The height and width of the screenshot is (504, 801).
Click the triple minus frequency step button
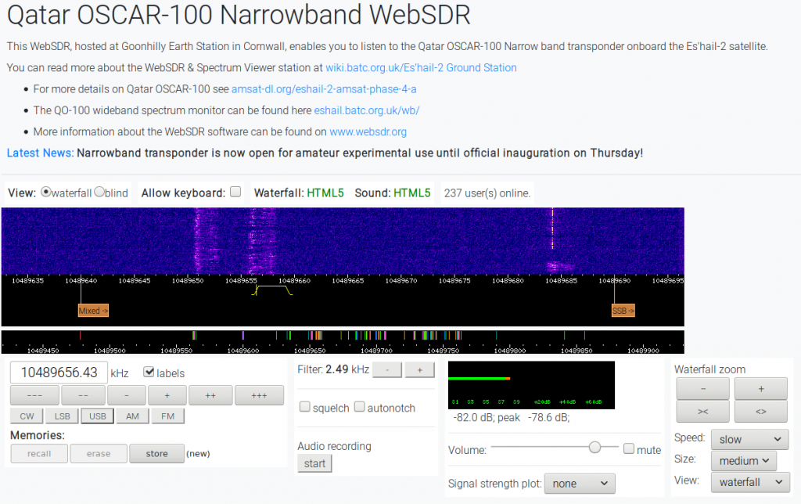pyautogui.click(x=34, y=395)
